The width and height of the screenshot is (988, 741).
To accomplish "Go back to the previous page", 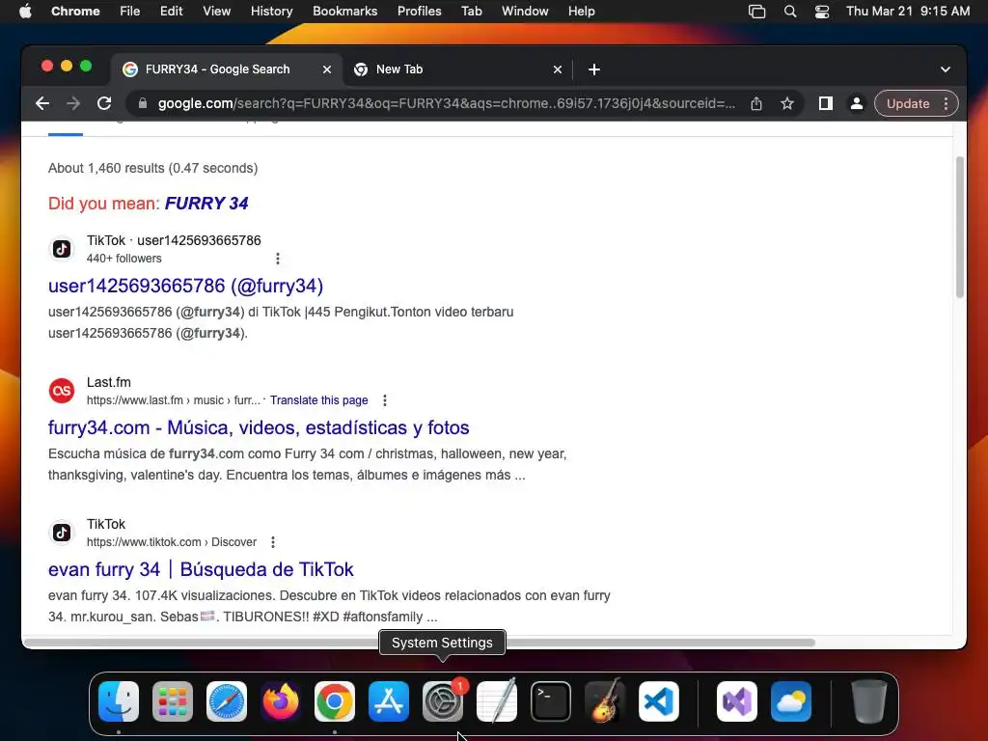I will tap(42, 103).
